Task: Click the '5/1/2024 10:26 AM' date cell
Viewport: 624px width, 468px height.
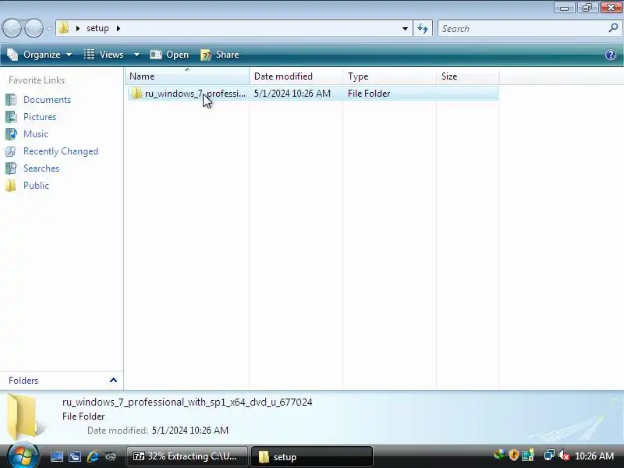Action: click(x=292, y=94)
